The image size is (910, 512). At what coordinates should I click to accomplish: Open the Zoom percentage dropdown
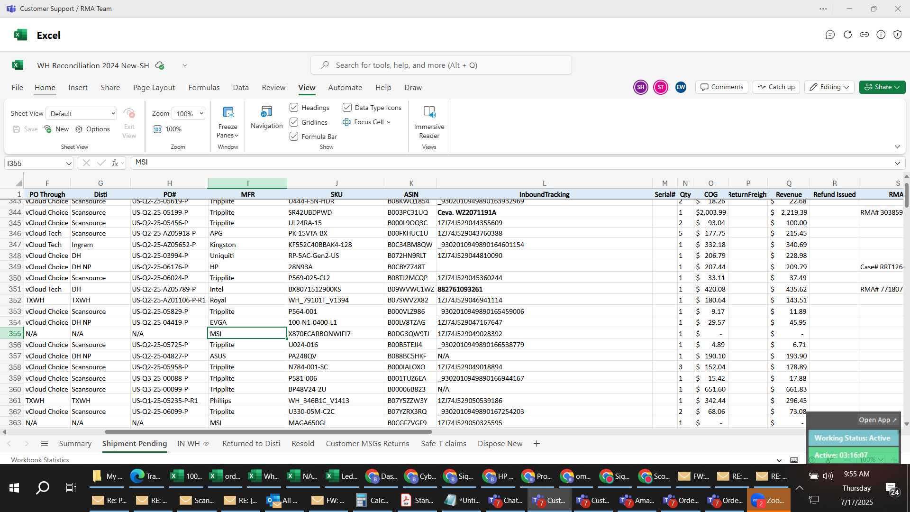(x=189, y=113)
